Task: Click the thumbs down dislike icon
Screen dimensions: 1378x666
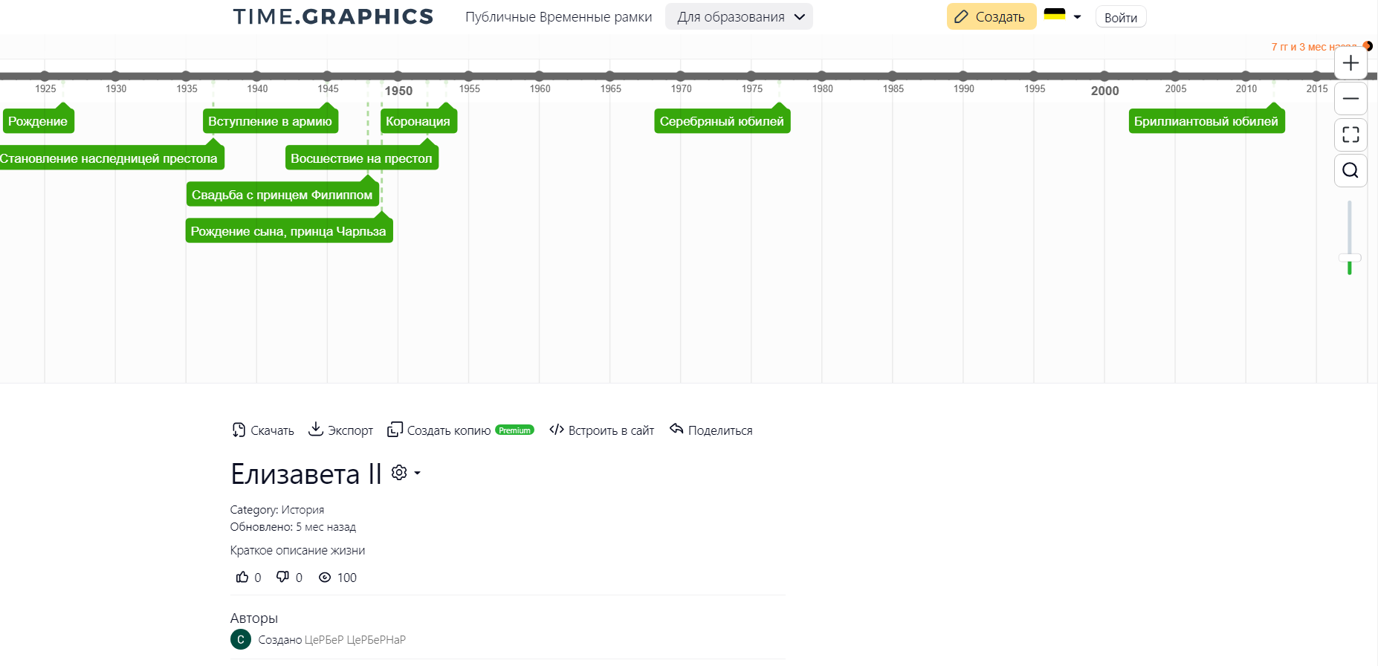Action: pos(282,578)
